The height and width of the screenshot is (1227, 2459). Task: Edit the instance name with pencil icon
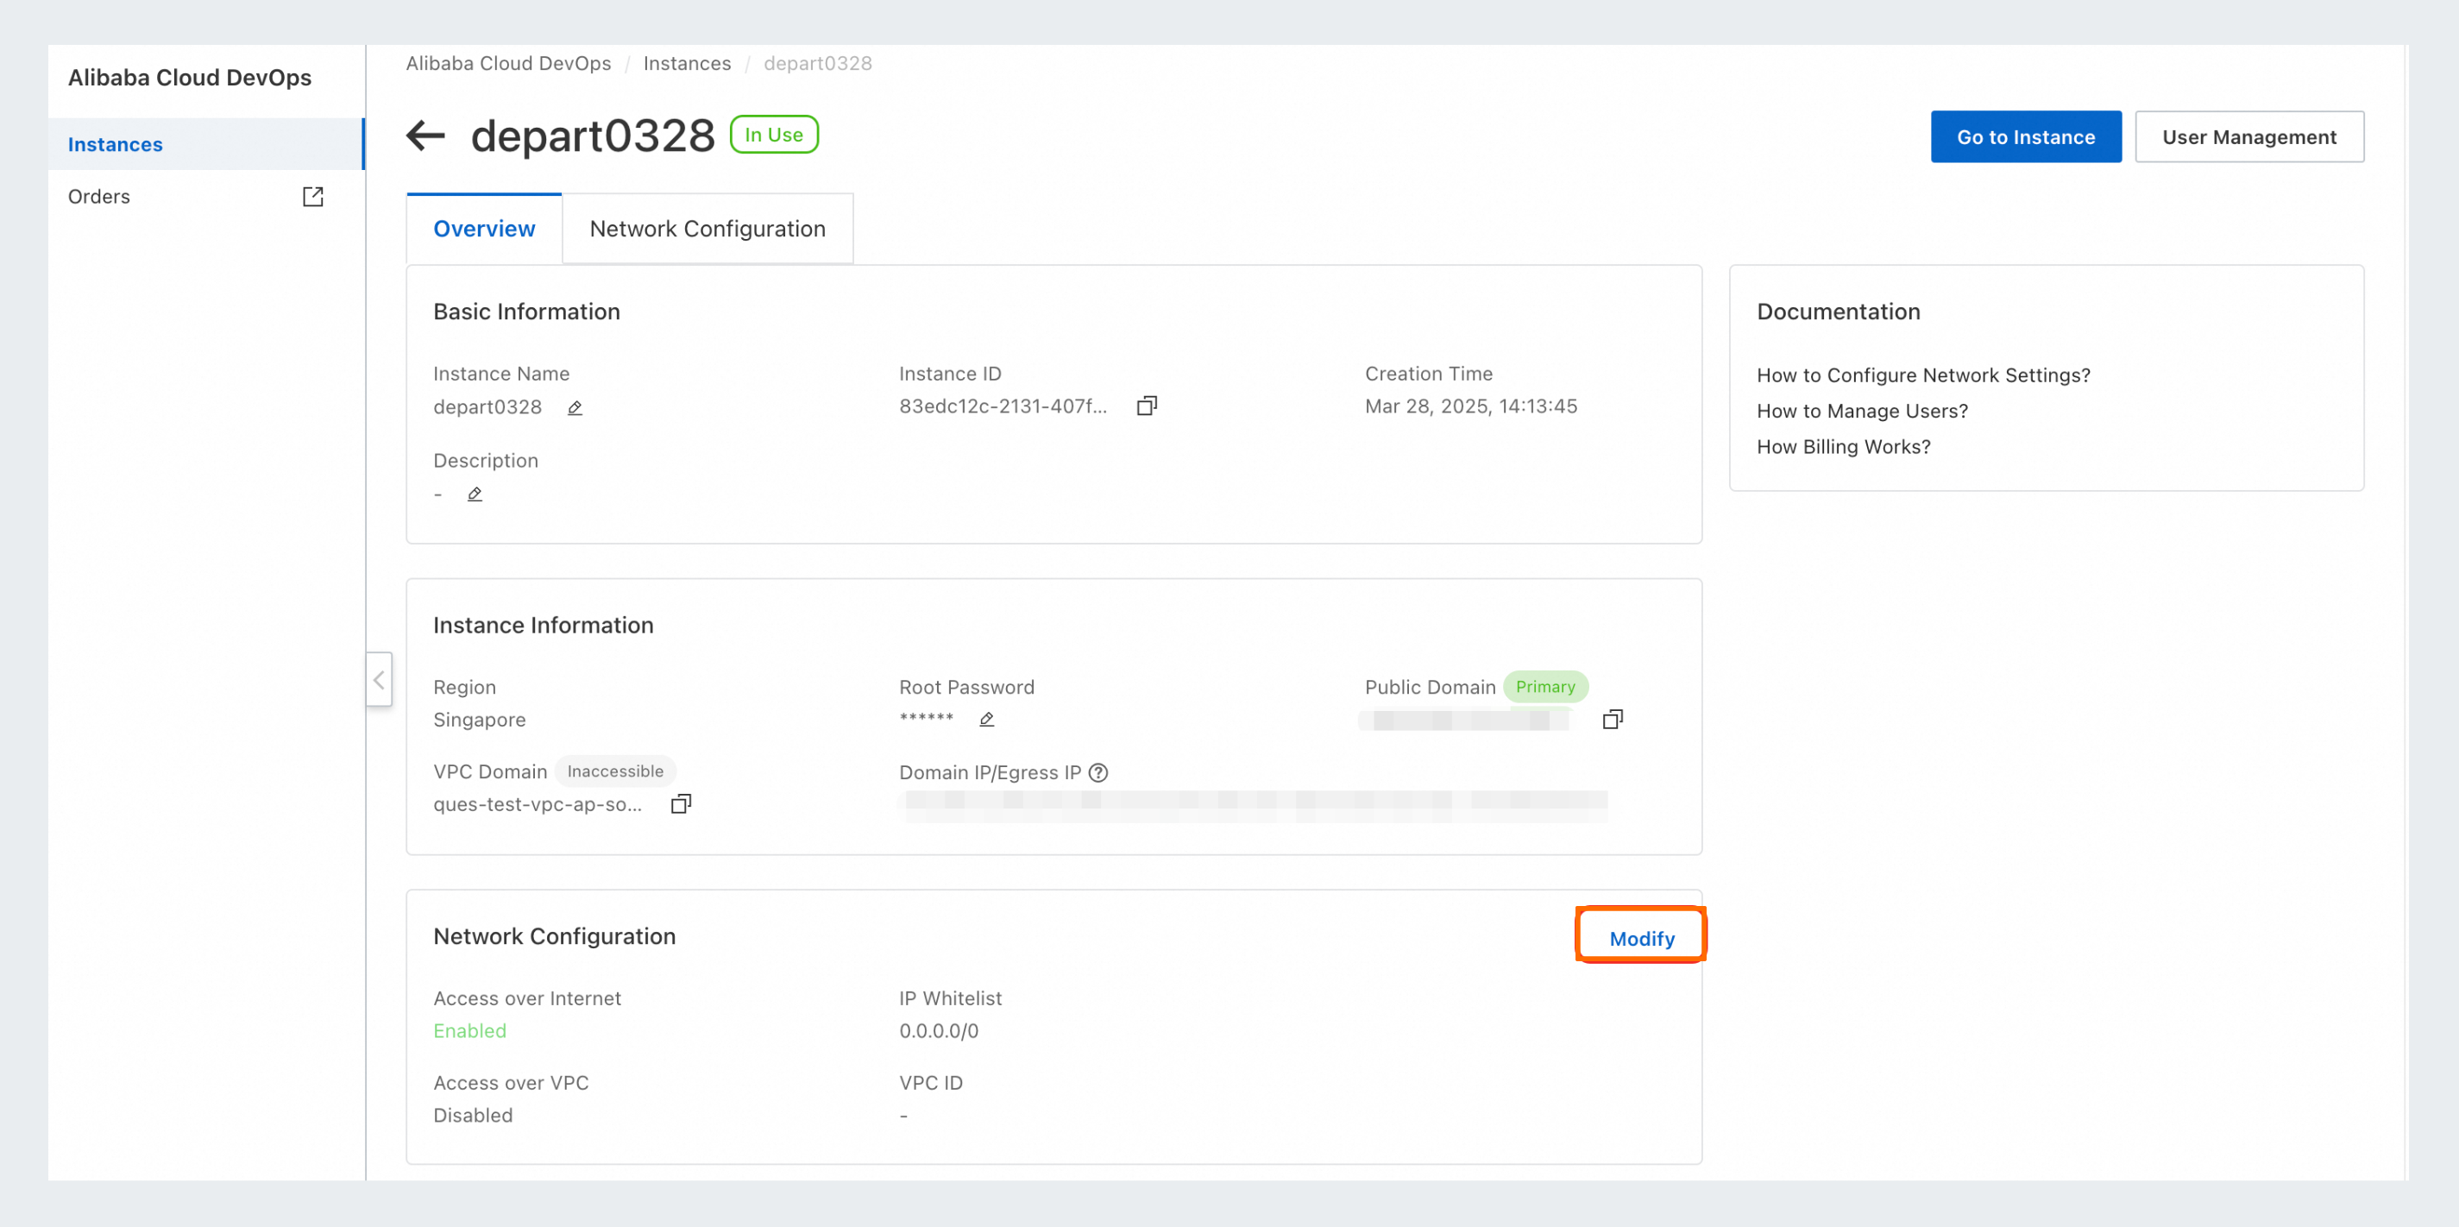(575, 408)
